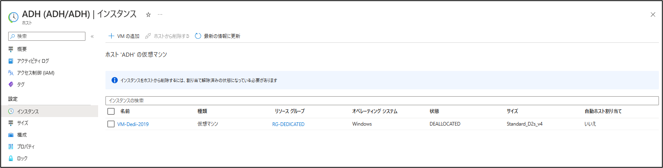Click the 仮想マシン type cell
This screenshot has width=663, height=168.
click(208, 124)
